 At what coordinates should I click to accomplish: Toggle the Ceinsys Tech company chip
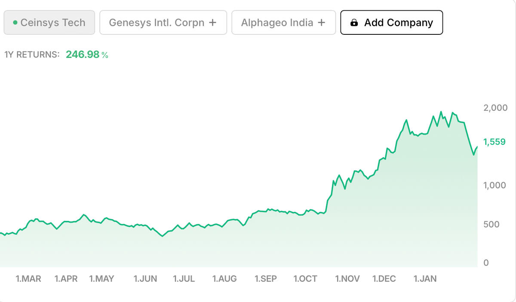(49, 23)
